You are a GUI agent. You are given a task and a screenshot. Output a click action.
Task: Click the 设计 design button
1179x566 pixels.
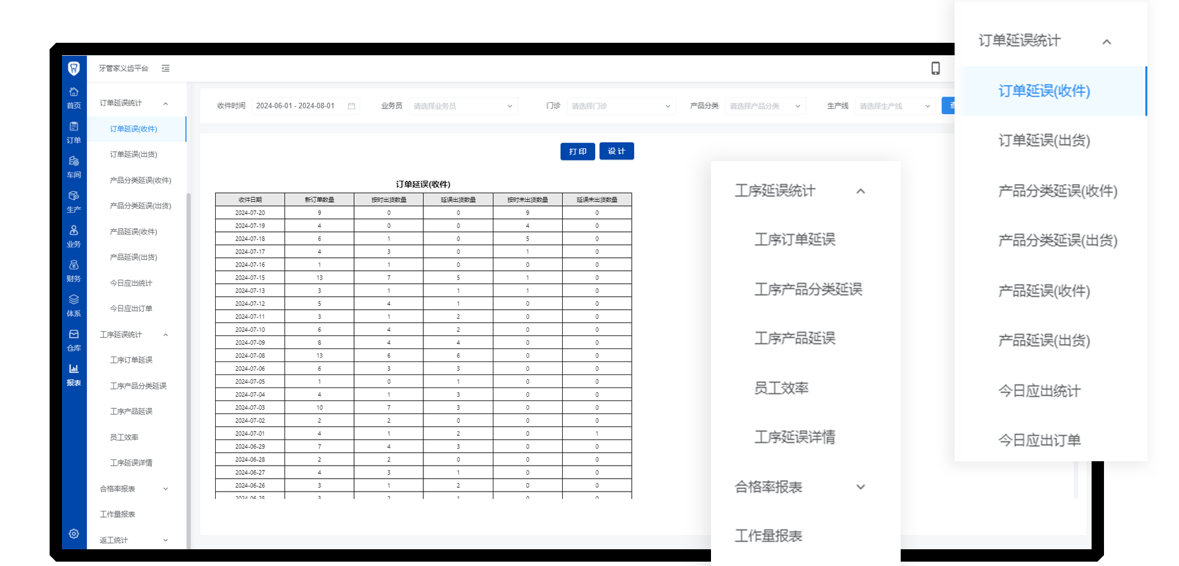pos(616,151)
